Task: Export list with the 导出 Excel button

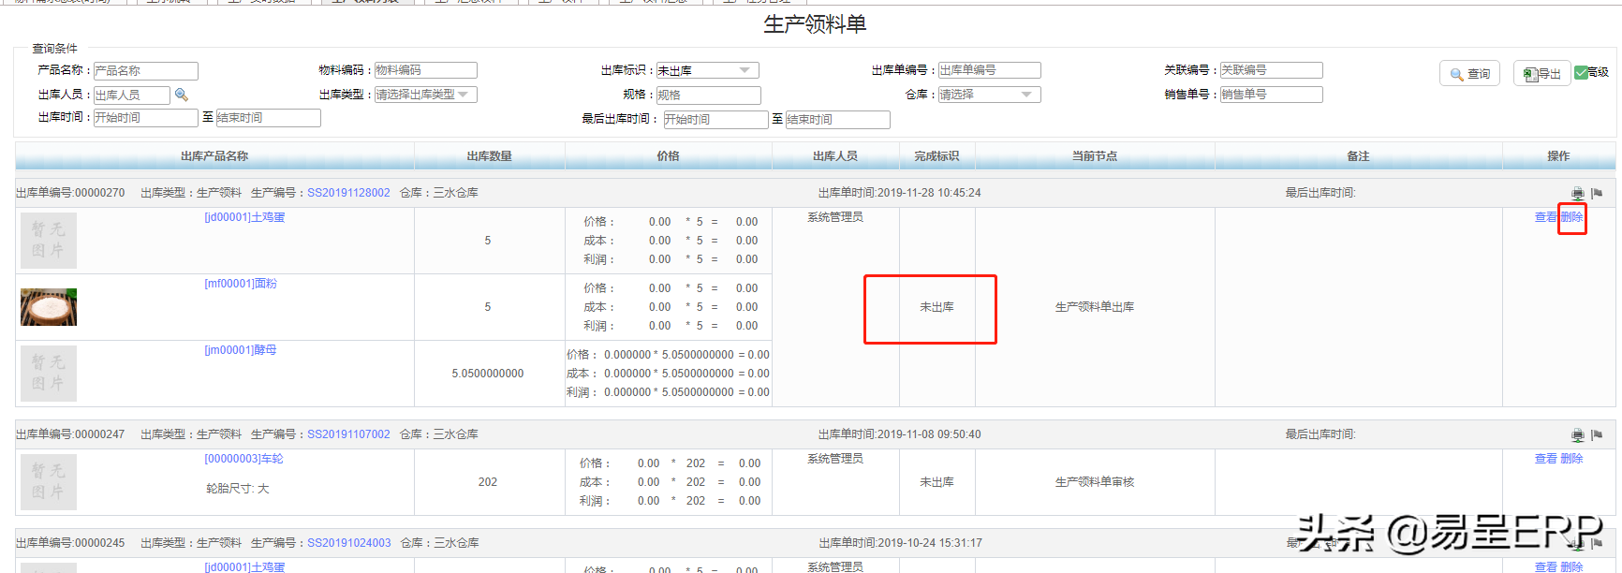Action: pos(1541,74)
